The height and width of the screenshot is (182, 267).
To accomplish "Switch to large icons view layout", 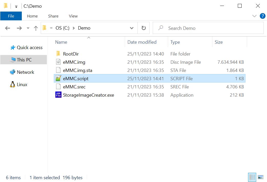I will [261, 177].
